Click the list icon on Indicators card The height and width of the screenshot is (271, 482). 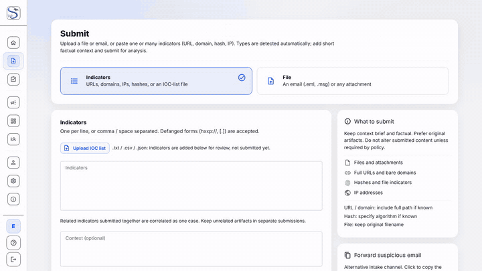pyautogui.click(x=74, y=81)
